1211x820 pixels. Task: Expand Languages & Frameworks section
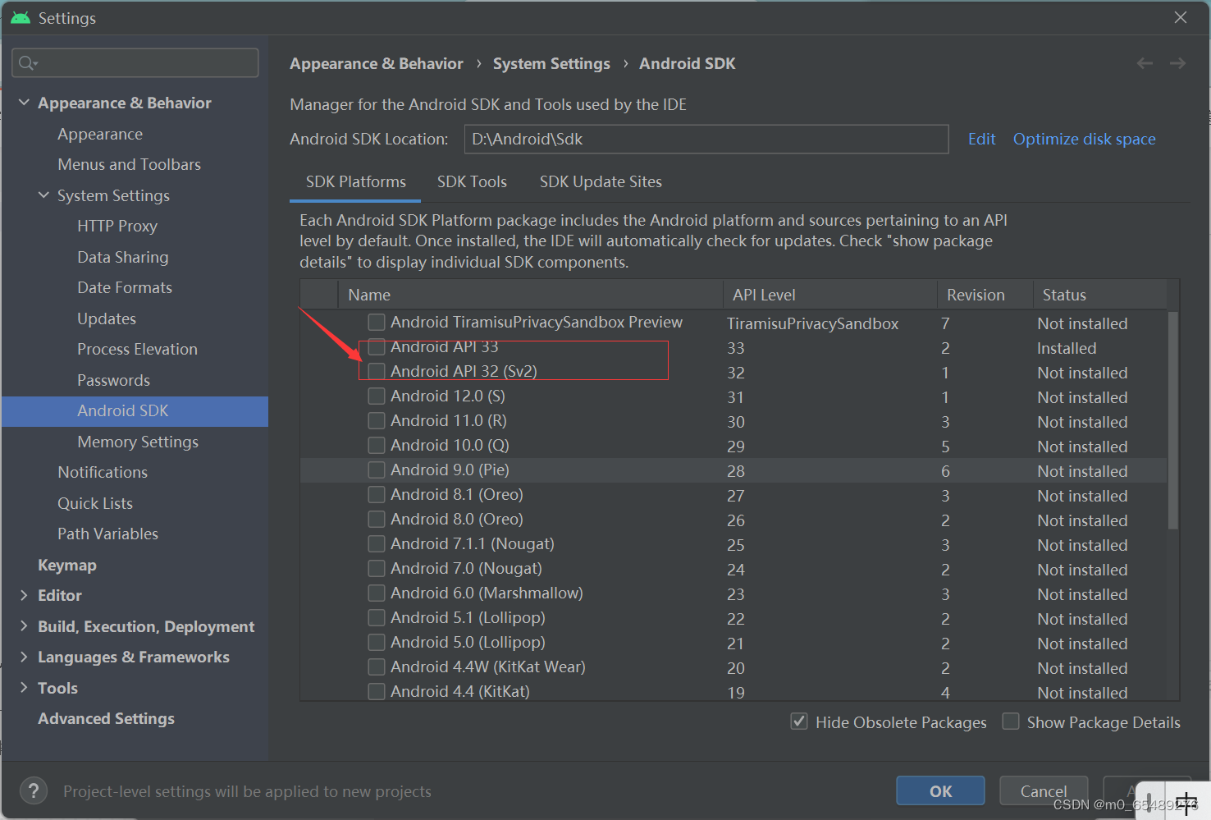(24, 657)
